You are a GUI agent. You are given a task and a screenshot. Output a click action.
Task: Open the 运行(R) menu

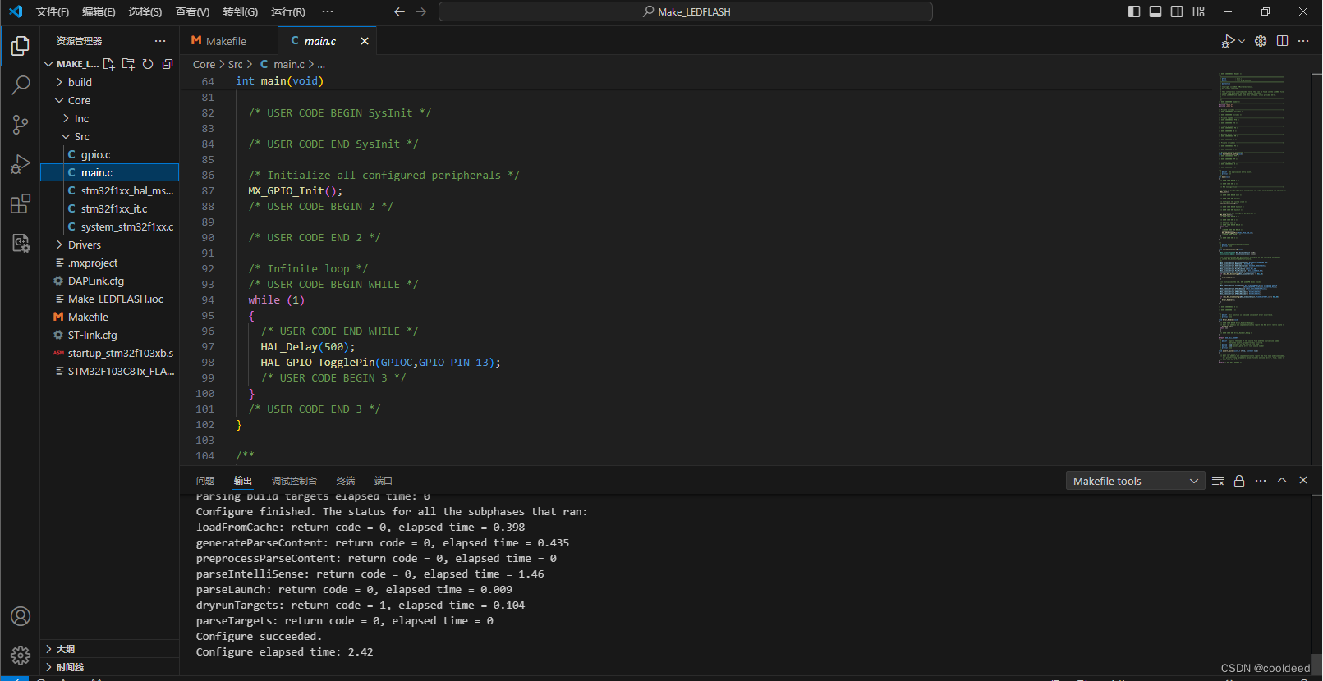click(288, 11)
